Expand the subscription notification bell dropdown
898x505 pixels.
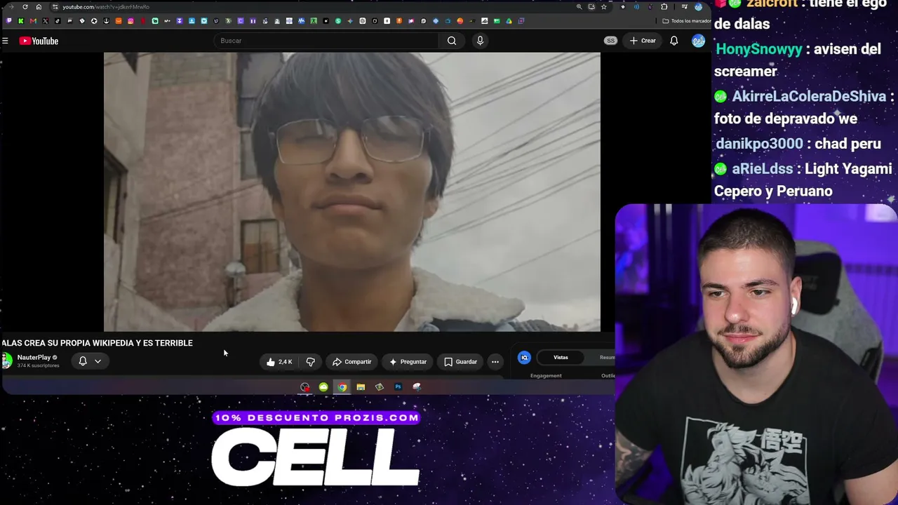[x=90, y=361]
